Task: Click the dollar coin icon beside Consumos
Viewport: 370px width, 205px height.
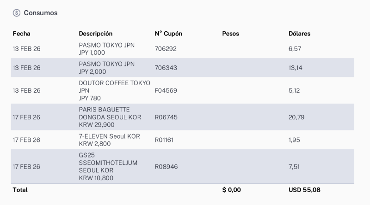Action: pos(17,13)
